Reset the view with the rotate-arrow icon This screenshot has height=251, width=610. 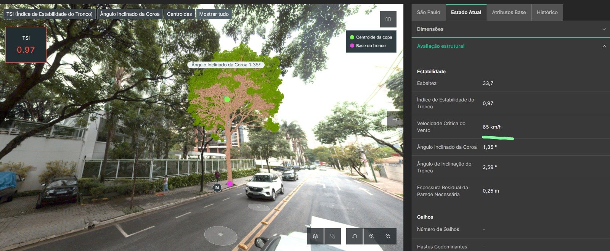[355, 236]
